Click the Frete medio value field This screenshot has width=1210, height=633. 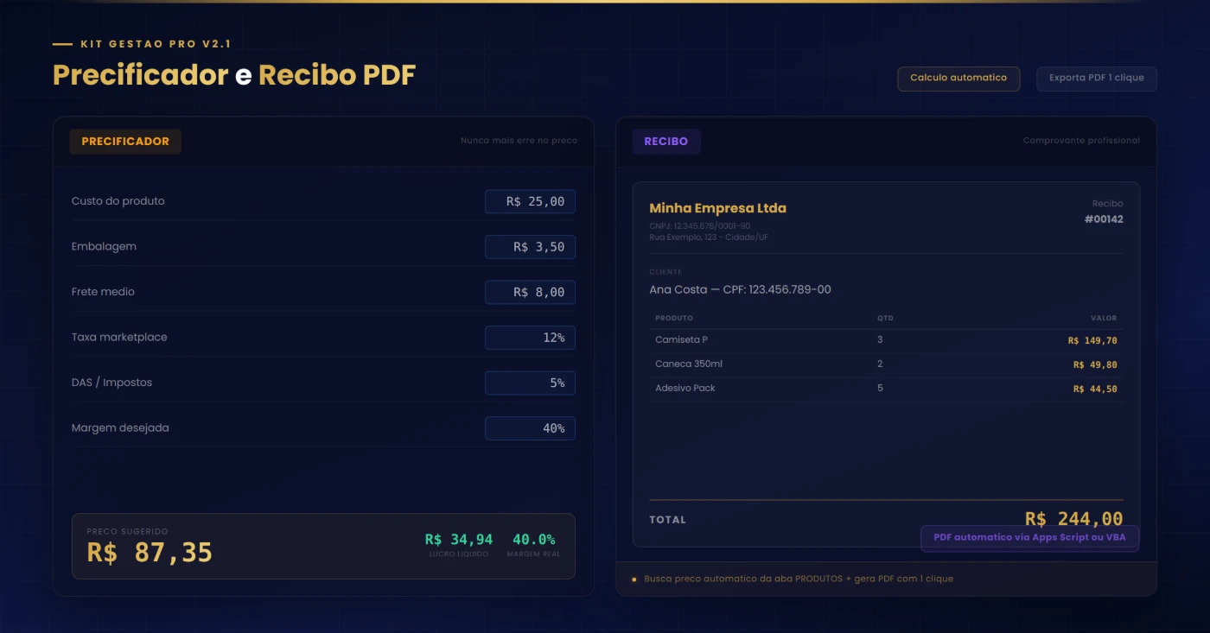coord(530,292)
